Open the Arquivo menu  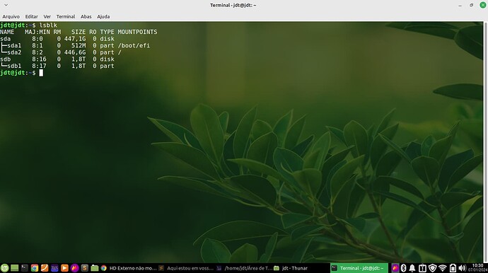11,16
